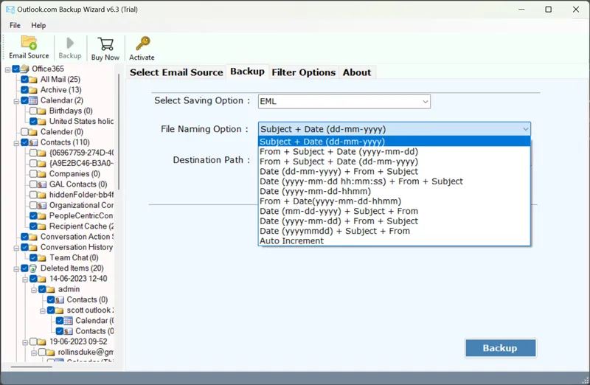Enable the Birthdays (0) checkbox

(x=34, y=111)
